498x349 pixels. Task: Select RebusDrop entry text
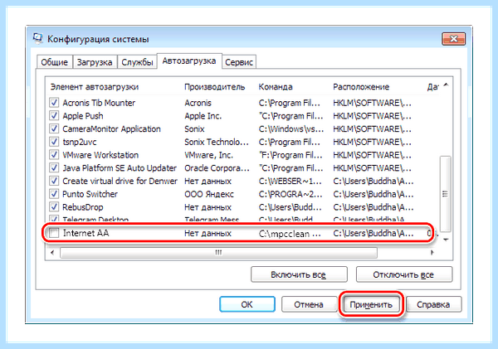coord(82,207)
